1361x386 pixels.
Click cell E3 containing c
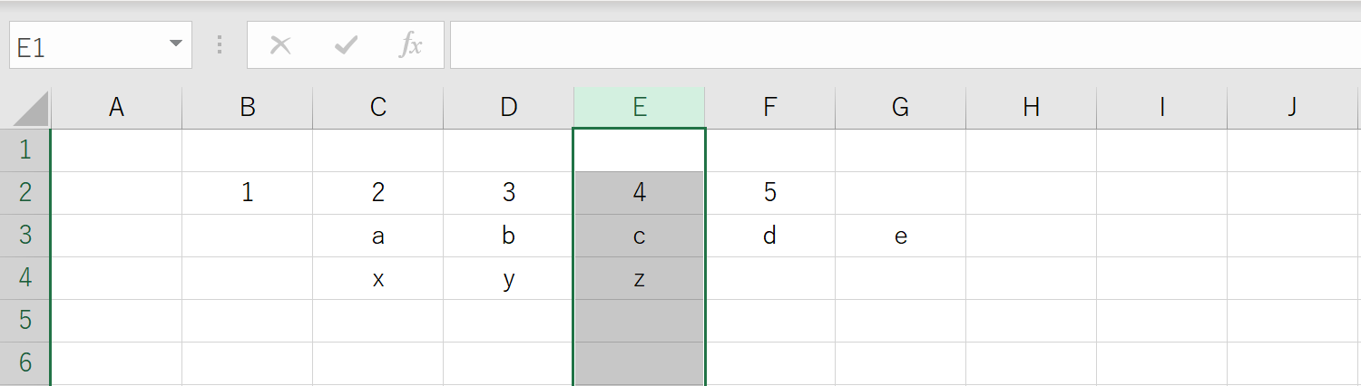pyautogui.click(x=640, y=236)
